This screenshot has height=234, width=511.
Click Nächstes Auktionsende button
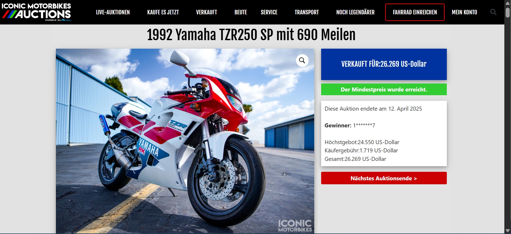pos(384,178)
